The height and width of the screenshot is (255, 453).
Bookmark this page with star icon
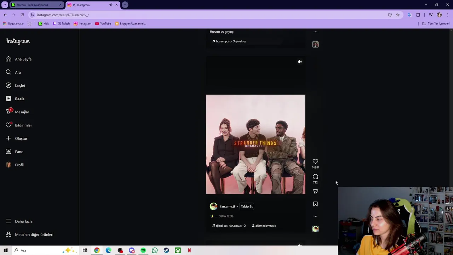(398, 15)
